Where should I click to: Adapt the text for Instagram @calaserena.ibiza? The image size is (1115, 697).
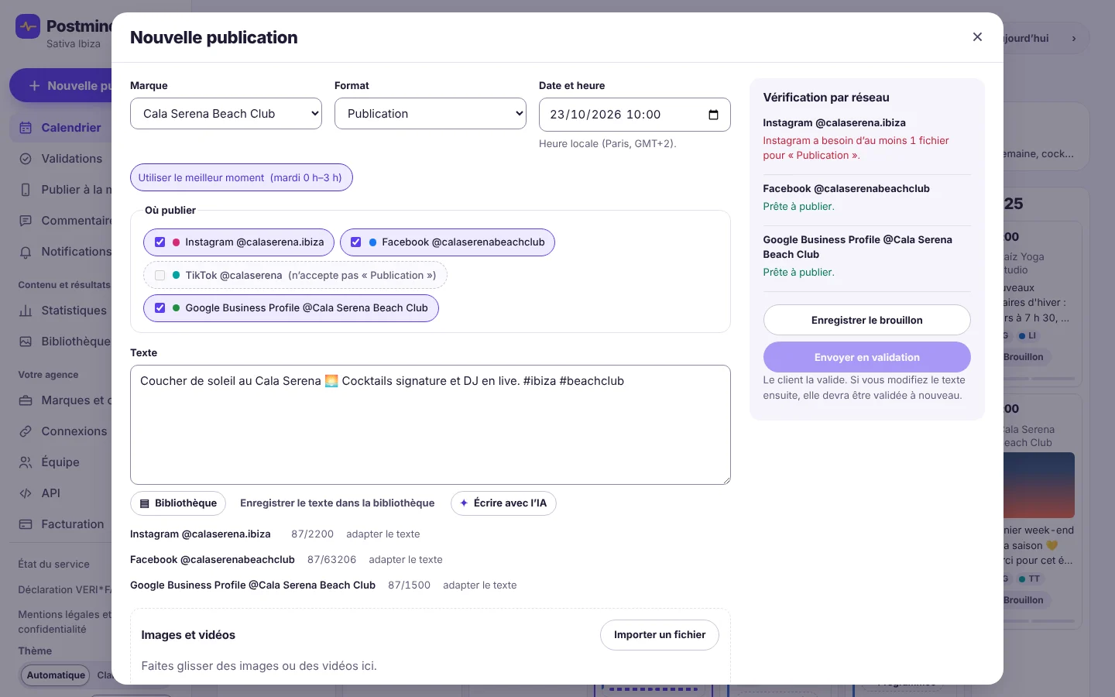point(383,534)
